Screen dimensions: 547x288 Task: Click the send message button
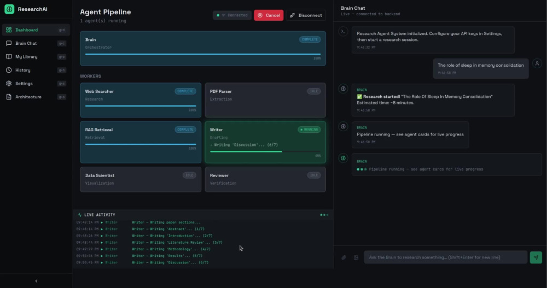click(x=536, y=257)
